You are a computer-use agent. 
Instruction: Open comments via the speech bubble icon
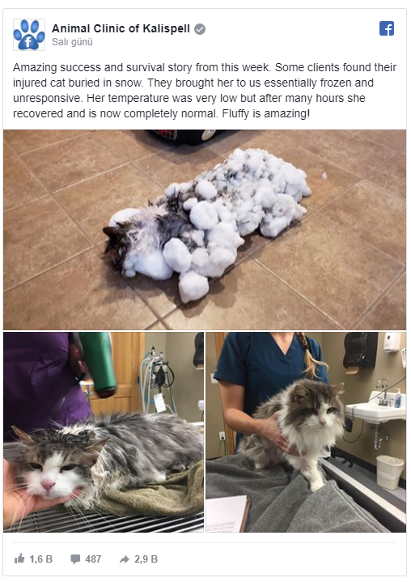click(75, 559)
